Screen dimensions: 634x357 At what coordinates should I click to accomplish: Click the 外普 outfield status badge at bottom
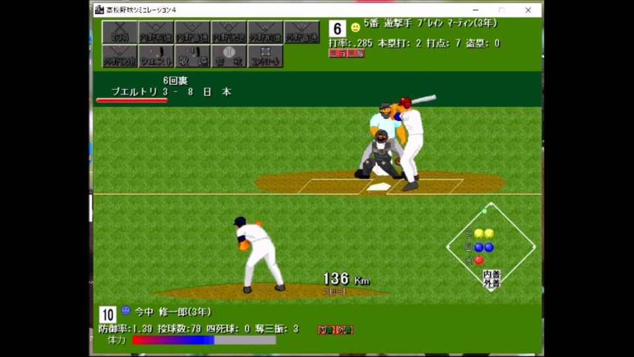[x=345, y=330]
